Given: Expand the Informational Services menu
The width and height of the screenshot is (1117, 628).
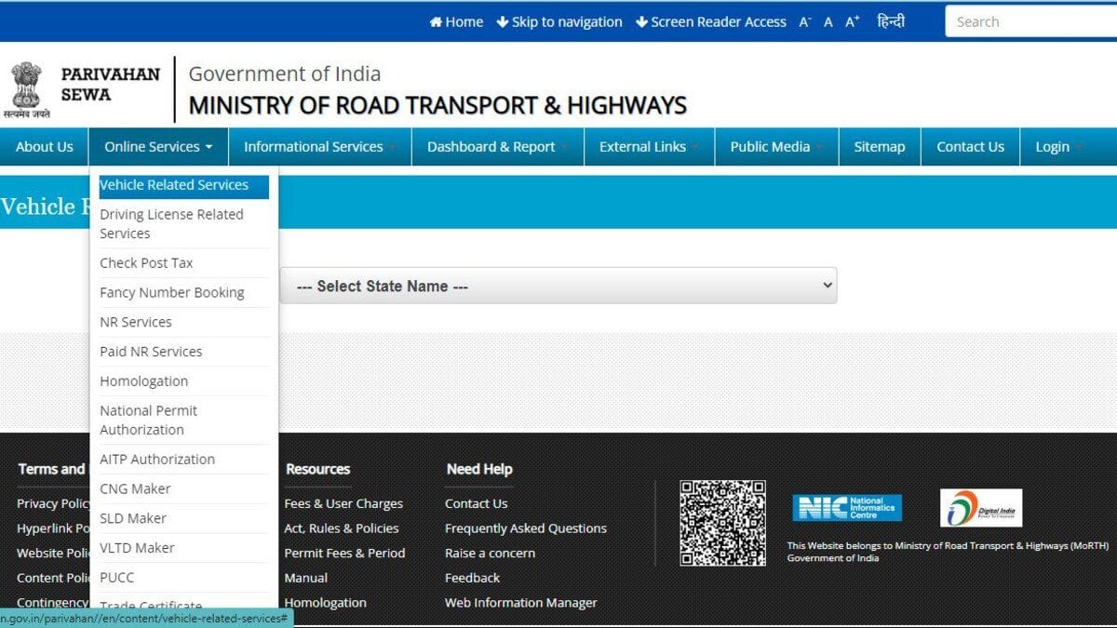Looking at the screenshot, I should click(x=318, y=147).
